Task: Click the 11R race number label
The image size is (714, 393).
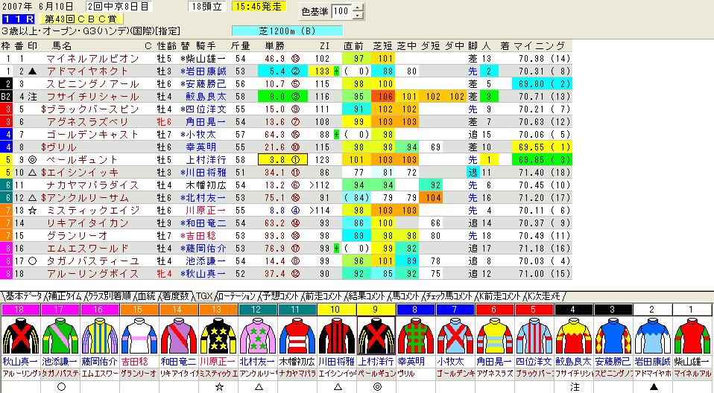Action: [x=18, y=19]
